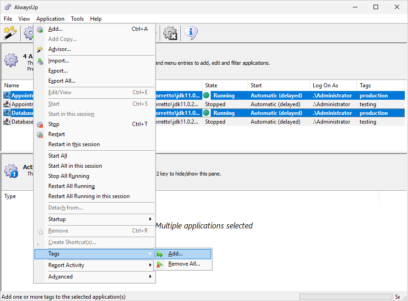Sort by the Tags column header
The height and width of the screenshot is (301, 408).
[x=381, y=85]
